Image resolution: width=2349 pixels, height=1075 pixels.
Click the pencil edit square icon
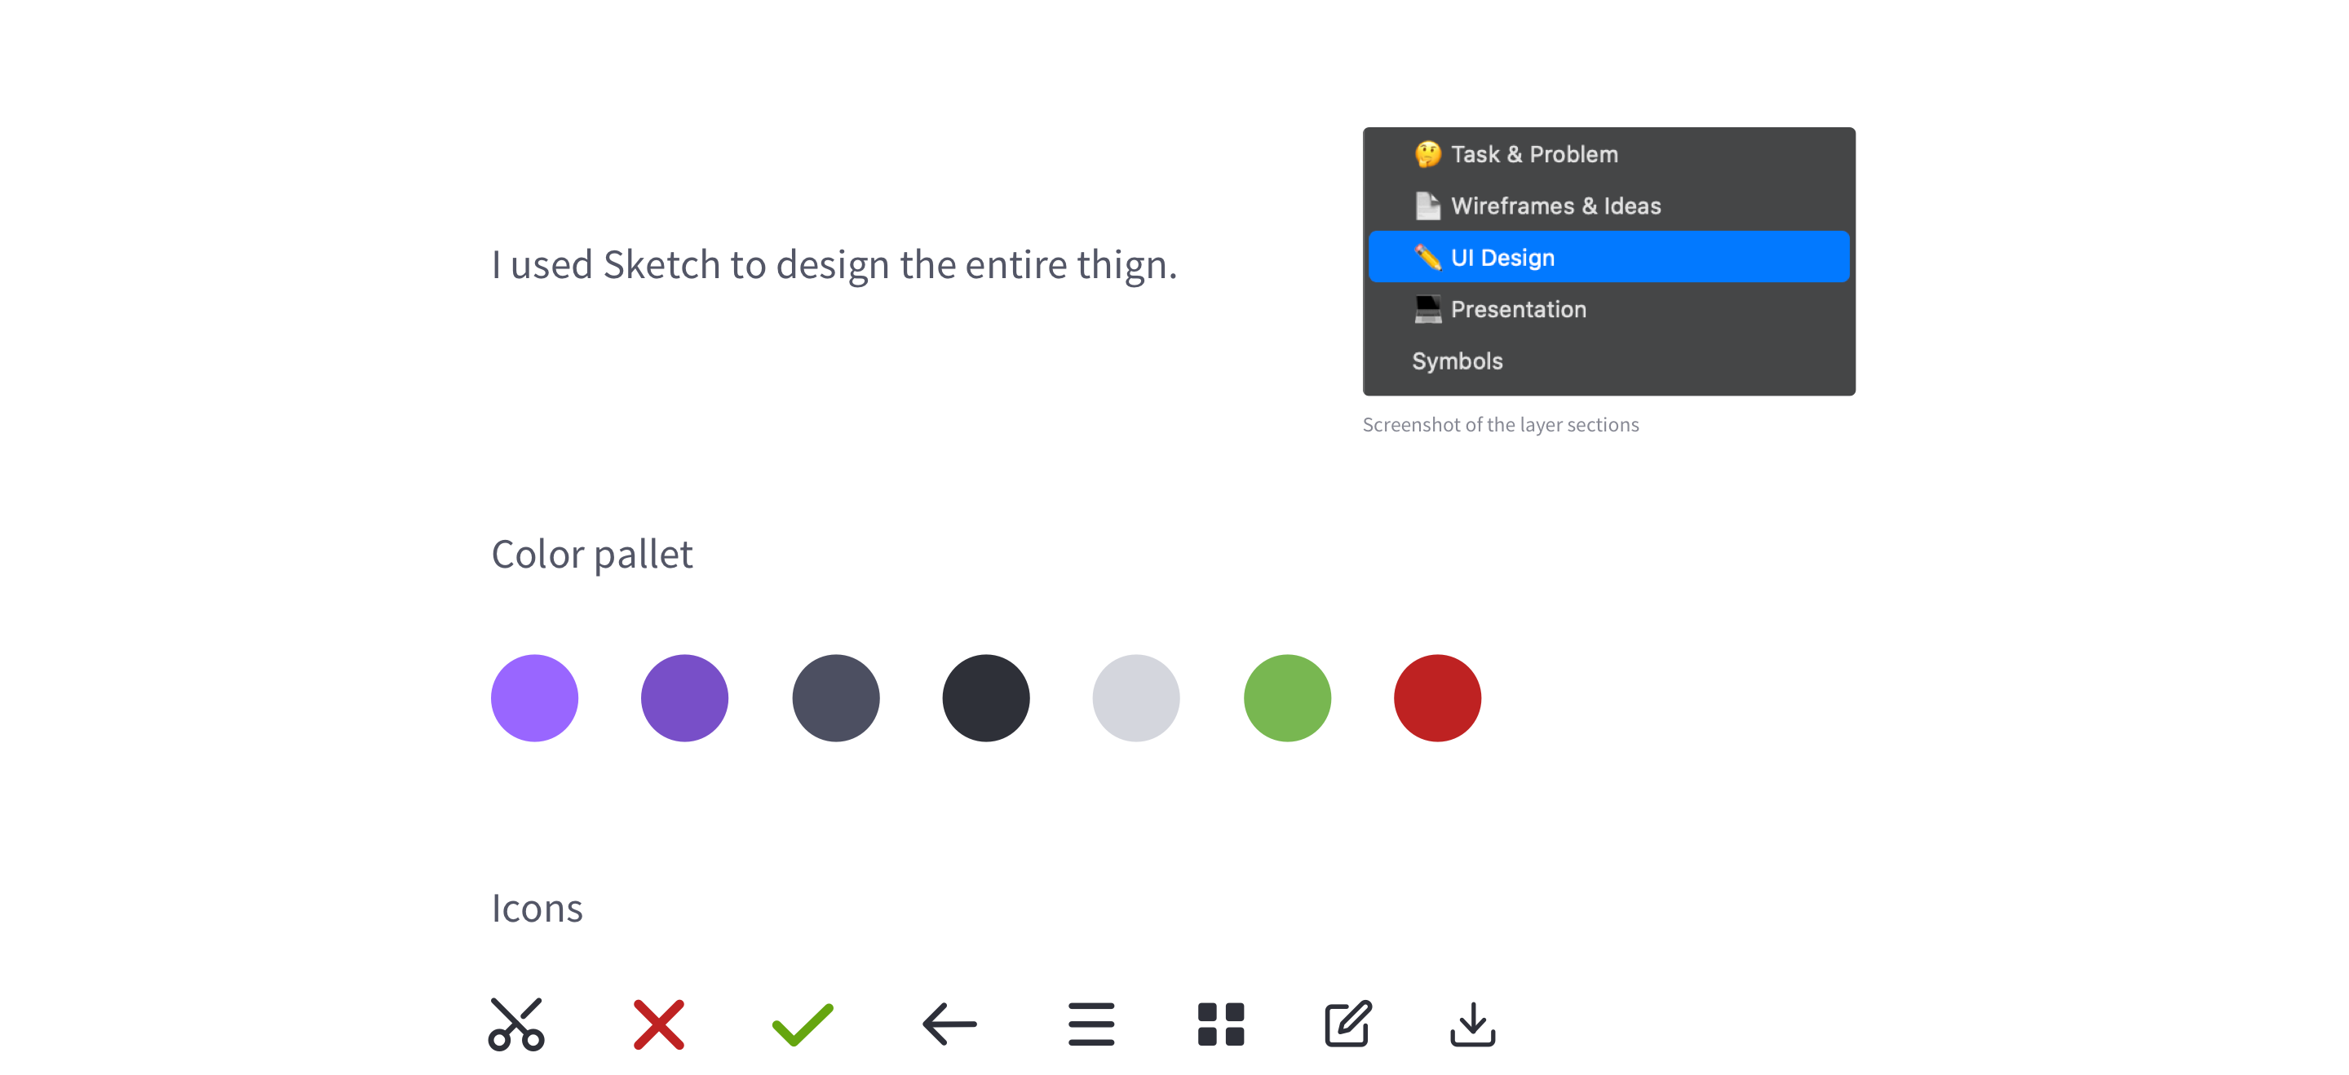coord(1347,1024)
